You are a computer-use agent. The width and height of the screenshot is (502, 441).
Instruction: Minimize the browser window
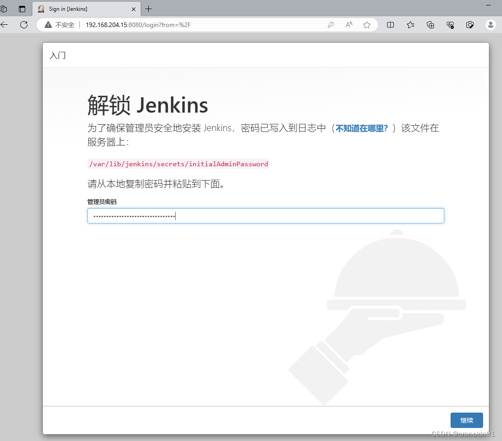tap(488, 5)
